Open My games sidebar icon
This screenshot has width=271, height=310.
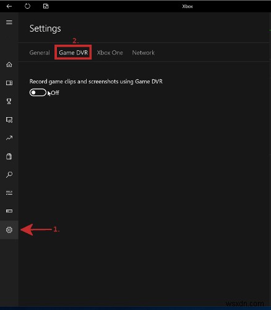[9, 83]
